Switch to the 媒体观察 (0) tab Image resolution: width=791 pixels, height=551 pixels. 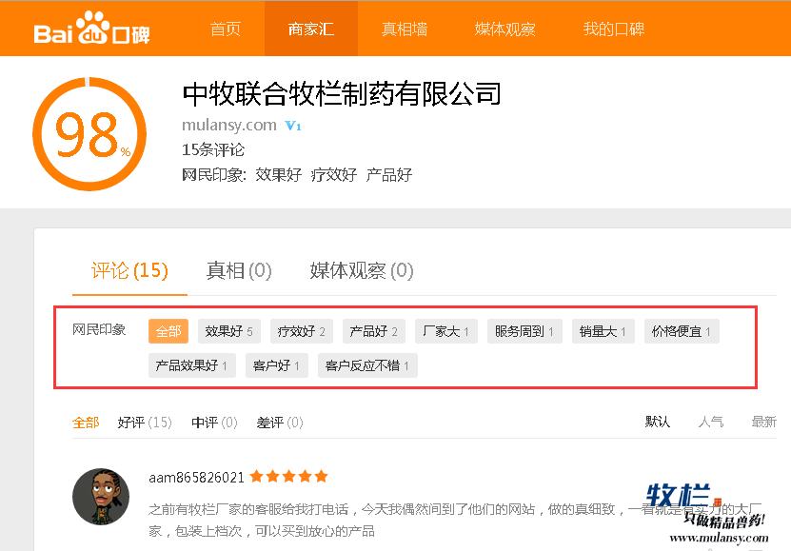pyautogui.click(x=362, y=270)
